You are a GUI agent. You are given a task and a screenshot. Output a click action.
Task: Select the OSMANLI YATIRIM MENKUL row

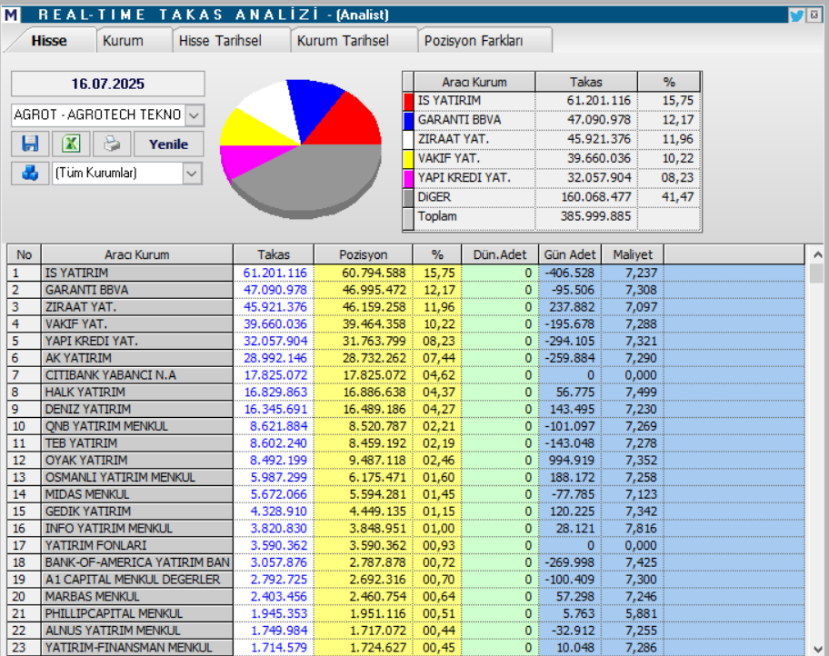coord(405,477)
